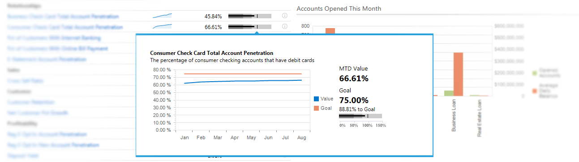Open Business Check Card Total Account Penetration
Viewport: 579px width, 162px height.
pos(63,17)
